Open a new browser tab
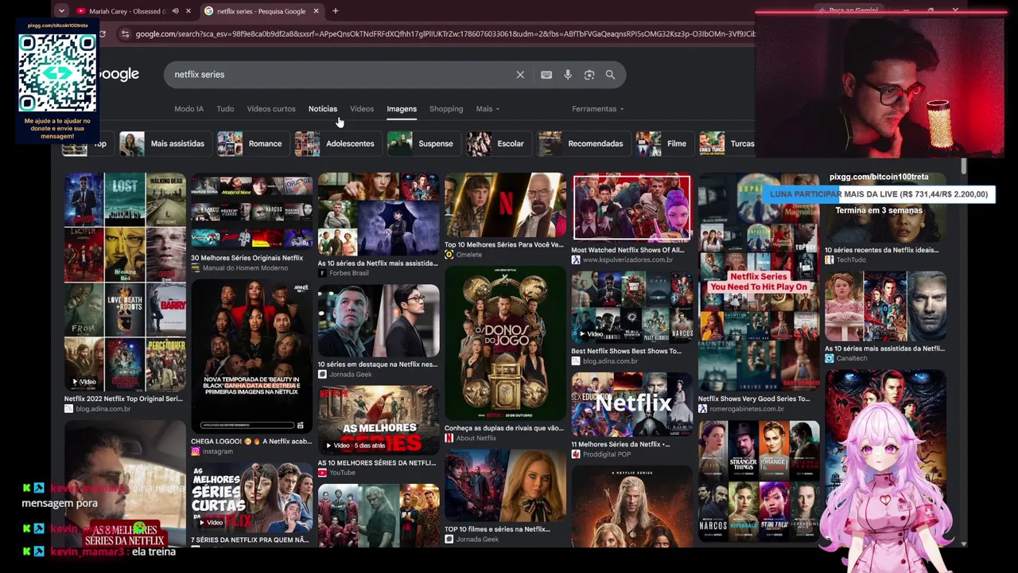The height and width of the screenshot is (573, 1018). pos(336,11)
